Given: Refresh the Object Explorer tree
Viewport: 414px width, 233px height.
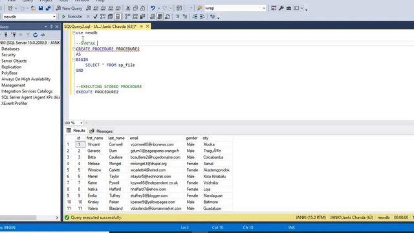Looking at the screenshot, I should [x=36, y=34].
